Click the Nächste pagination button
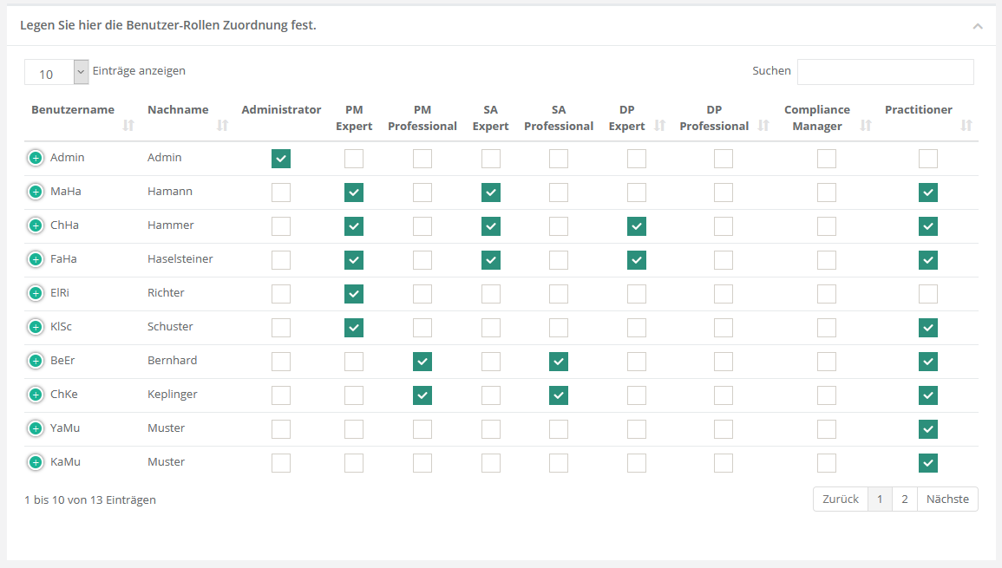The height and width of the screenshot is (568, 1002). (947, 499)
